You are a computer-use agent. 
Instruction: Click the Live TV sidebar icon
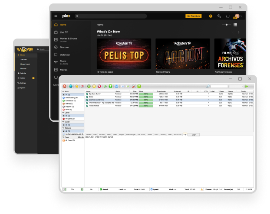point(56,32)
